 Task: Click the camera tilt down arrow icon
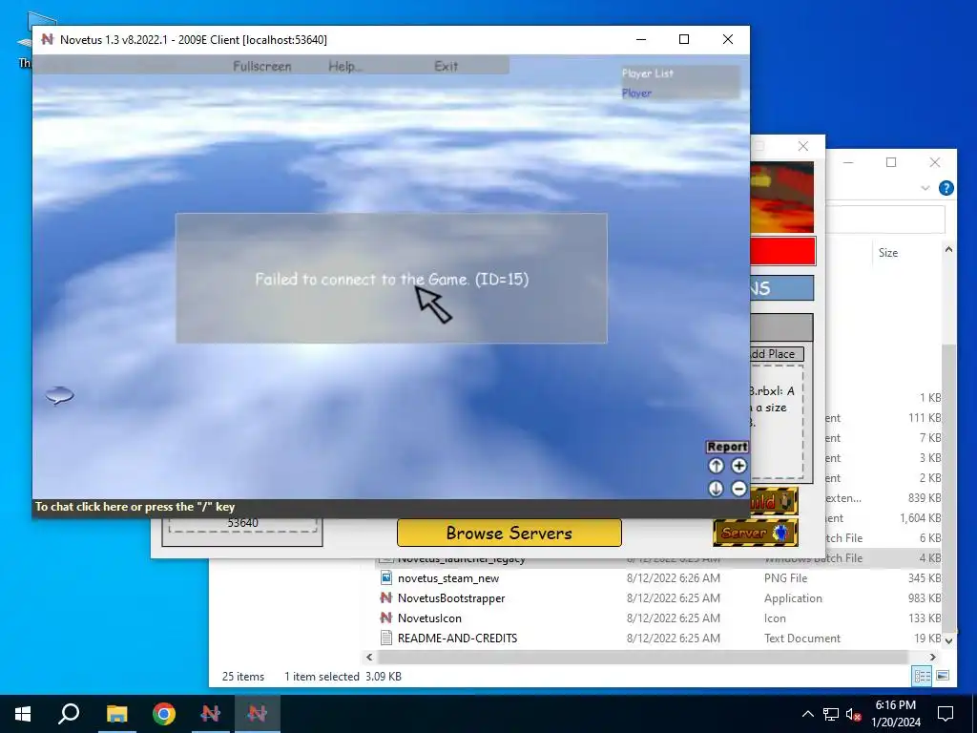[x=716, y=489]
